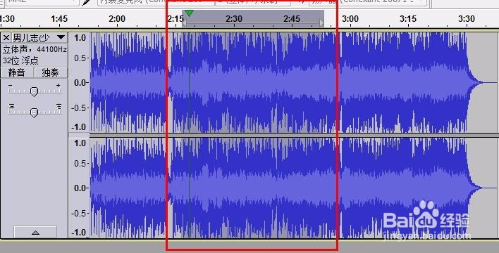Click the plus sign beside the gain slider
Image resolution: width=499 pixels, height=253 pixels.
point(58,86)
